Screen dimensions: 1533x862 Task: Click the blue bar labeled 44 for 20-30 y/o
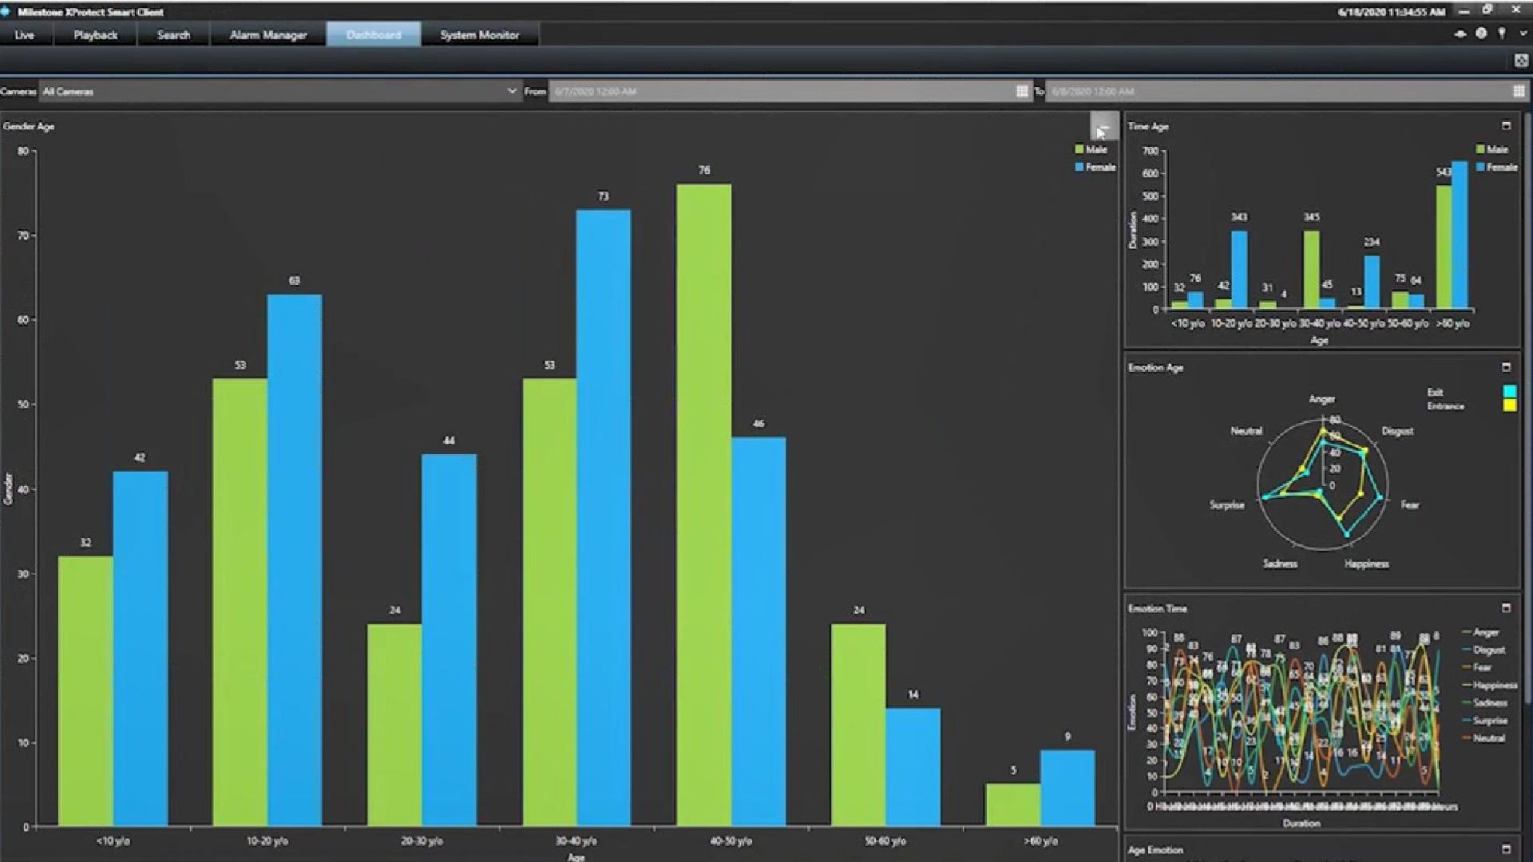[449, 639]
